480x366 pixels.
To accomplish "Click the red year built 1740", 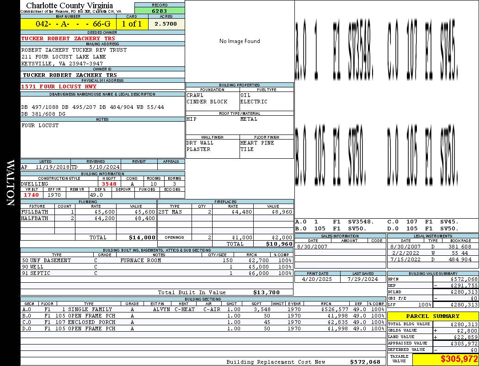I will (x=32, y=195).
